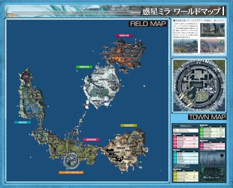Click the lone islet east of the snowy continent

(144, 86)
